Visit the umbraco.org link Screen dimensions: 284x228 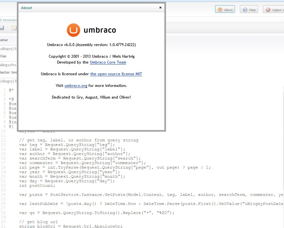pos(76,86)
